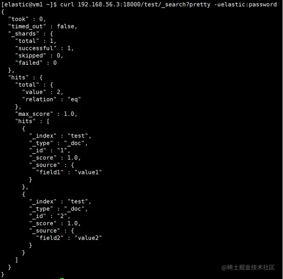This screenshot has height=279, width=283.
Task: Click the "max_score" : 1.0 line
Action: pyautogui.click(x=46, y=114)
